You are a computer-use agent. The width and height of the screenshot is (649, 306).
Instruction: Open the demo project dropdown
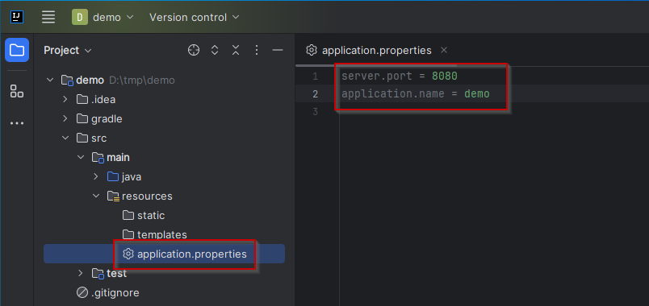click(x=103, y=18)
